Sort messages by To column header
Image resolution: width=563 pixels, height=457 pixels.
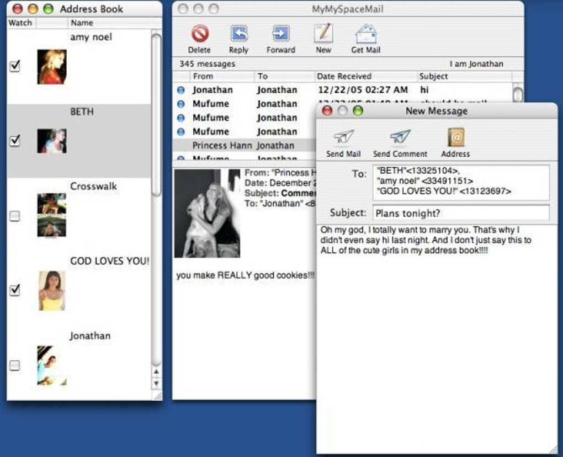click(x=284, y=76)
